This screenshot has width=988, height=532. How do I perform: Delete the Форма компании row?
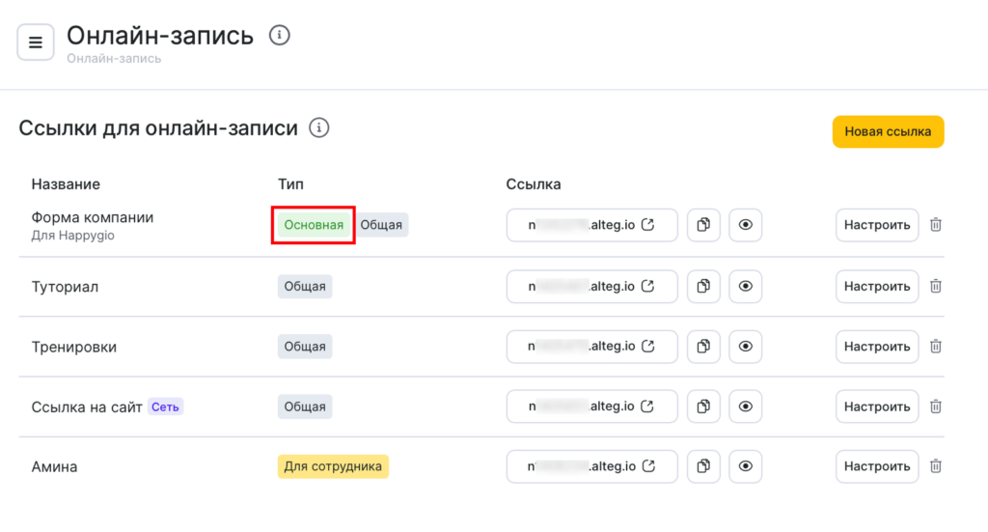935,225
